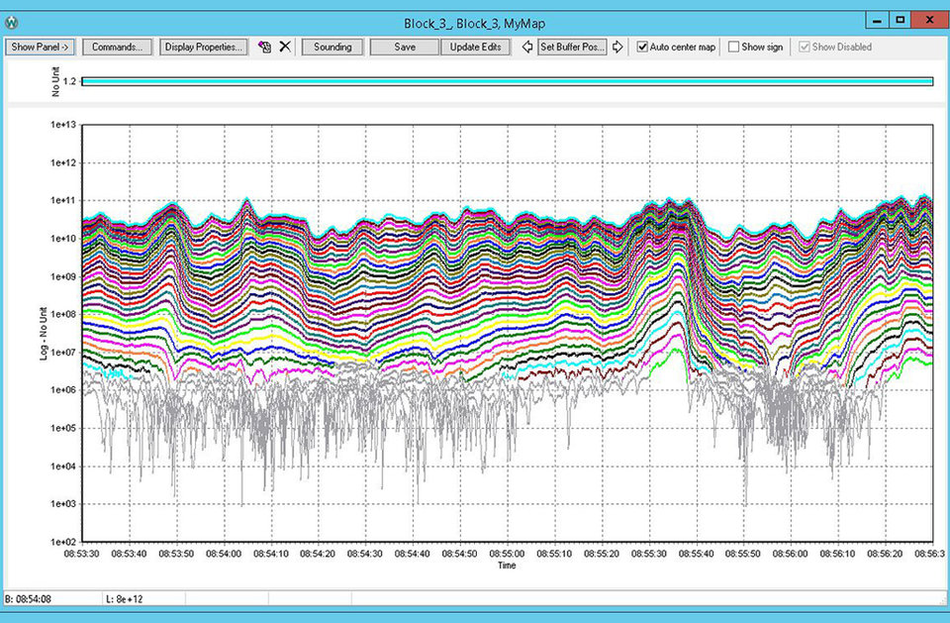
Task: Open Display Properties... dialog
Action: coord(204,47)
